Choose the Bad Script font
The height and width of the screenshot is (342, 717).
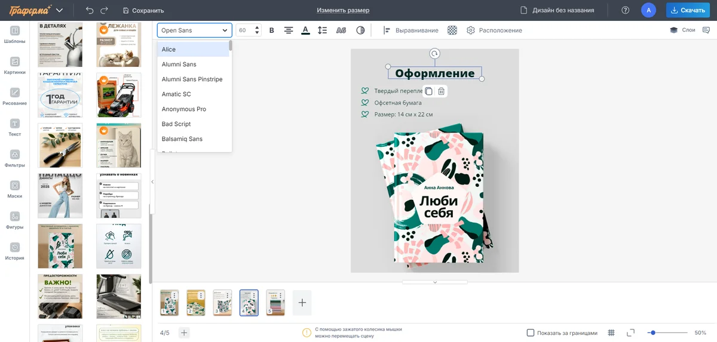click(x=193, y=124)
